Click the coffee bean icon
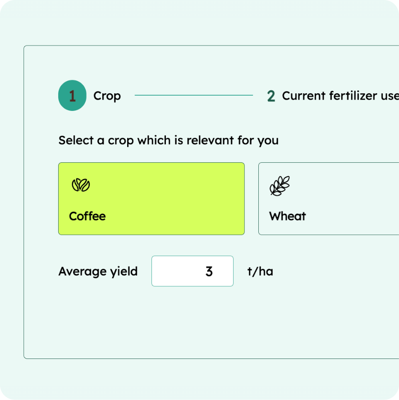This screenshot has height=400, width=399. [81, 185]
